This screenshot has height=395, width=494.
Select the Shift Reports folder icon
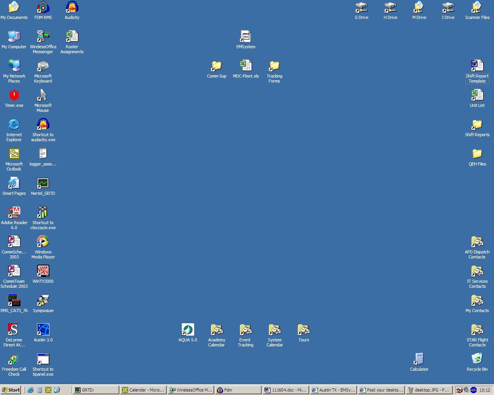[477, 128]
